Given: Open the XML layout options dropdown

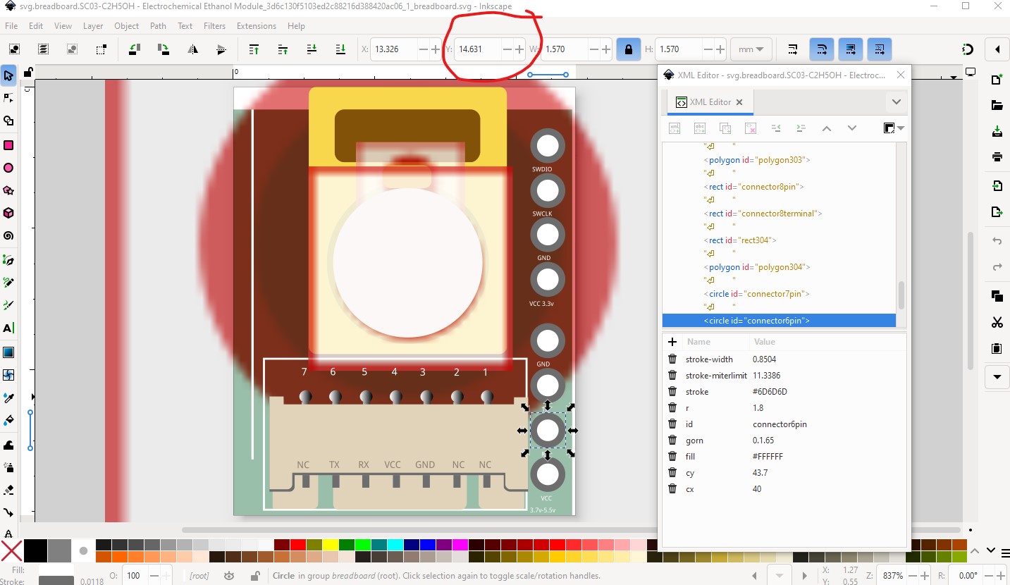Looking at the screenshot, I should (x=893, y=128).
